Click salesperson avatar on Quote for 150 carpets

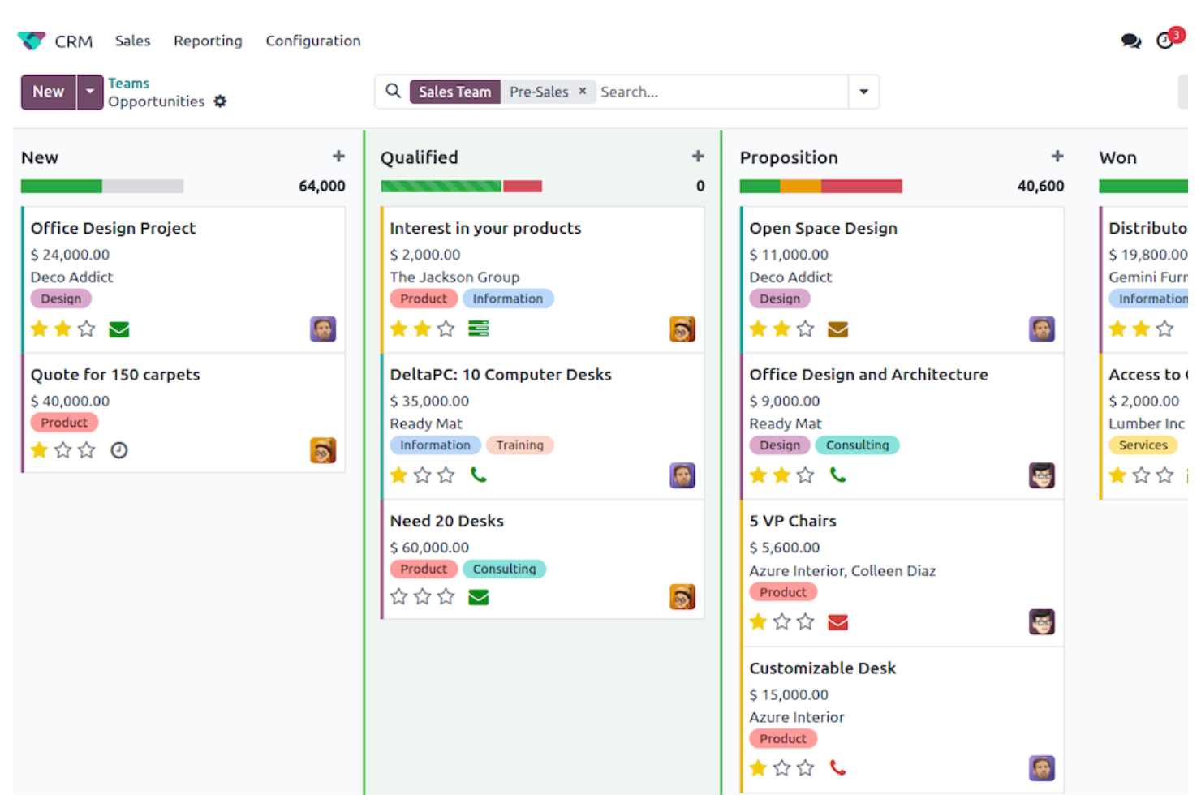(x=323, y=450)
